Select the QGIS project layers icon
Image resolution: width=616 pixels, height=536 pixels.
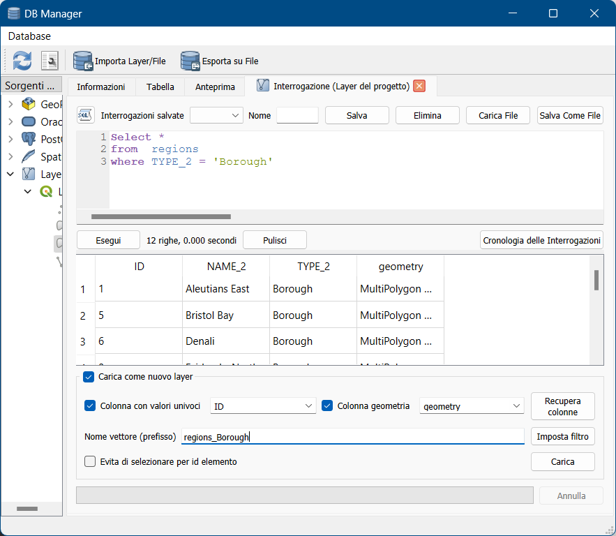click(46, 191)
